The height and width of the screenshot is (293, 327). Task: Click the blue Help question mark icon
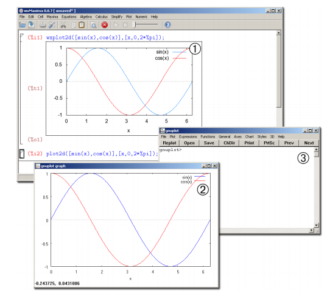[167, 25]
